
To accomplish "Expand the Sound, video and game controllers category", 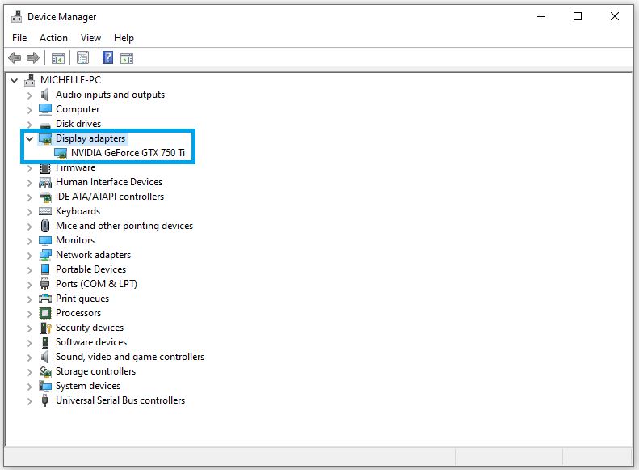I will [29, 358].
